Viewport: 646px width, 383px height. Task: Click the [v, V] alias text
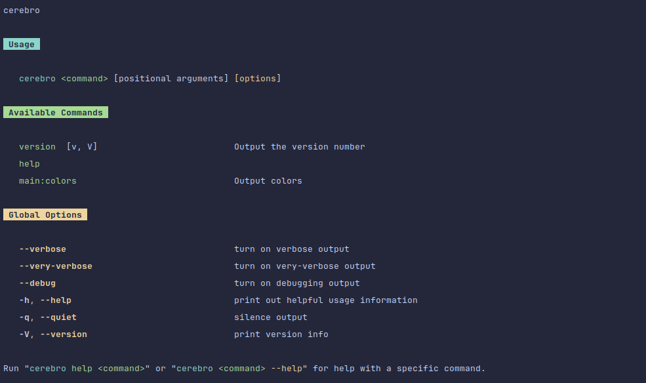[x=82, y=147]
